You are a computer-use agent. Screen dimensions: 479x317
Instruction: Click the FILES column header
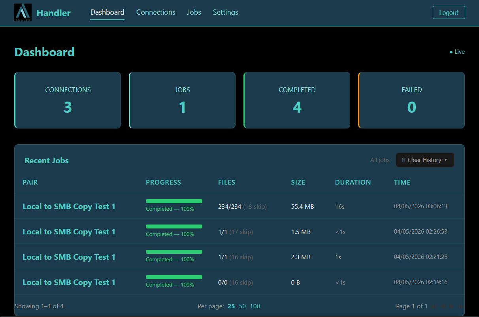click(x=227, y=182)
